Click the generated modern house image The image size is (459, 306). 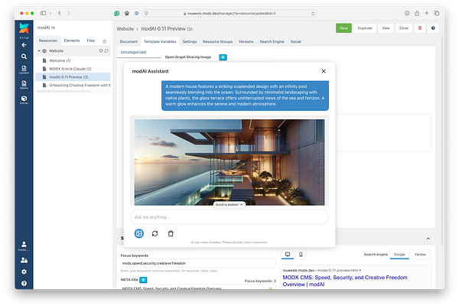229,162
